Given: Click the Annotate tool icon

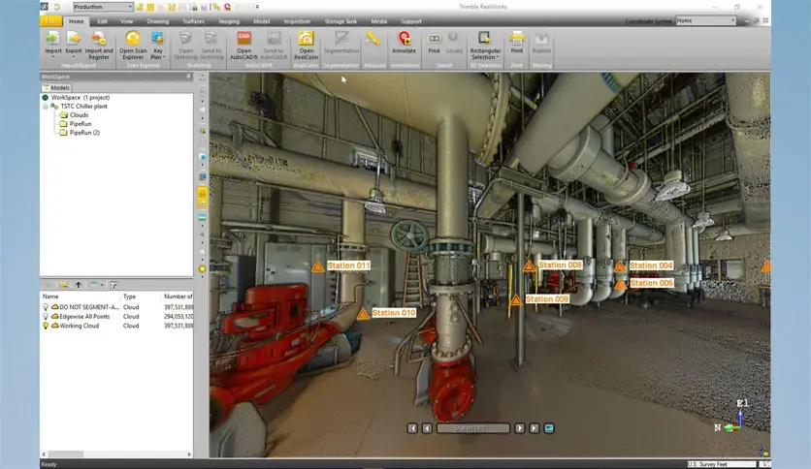Looking at the screenshot, I should (405, 39).
